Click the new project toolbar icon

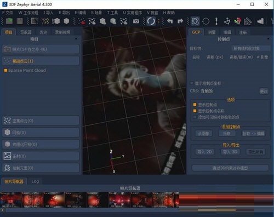click(9, 21)
